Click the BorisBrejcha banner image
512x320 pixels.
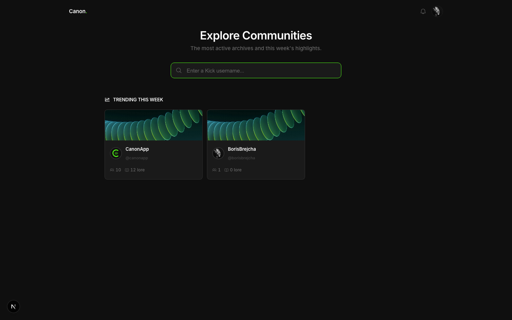point(256,125)
